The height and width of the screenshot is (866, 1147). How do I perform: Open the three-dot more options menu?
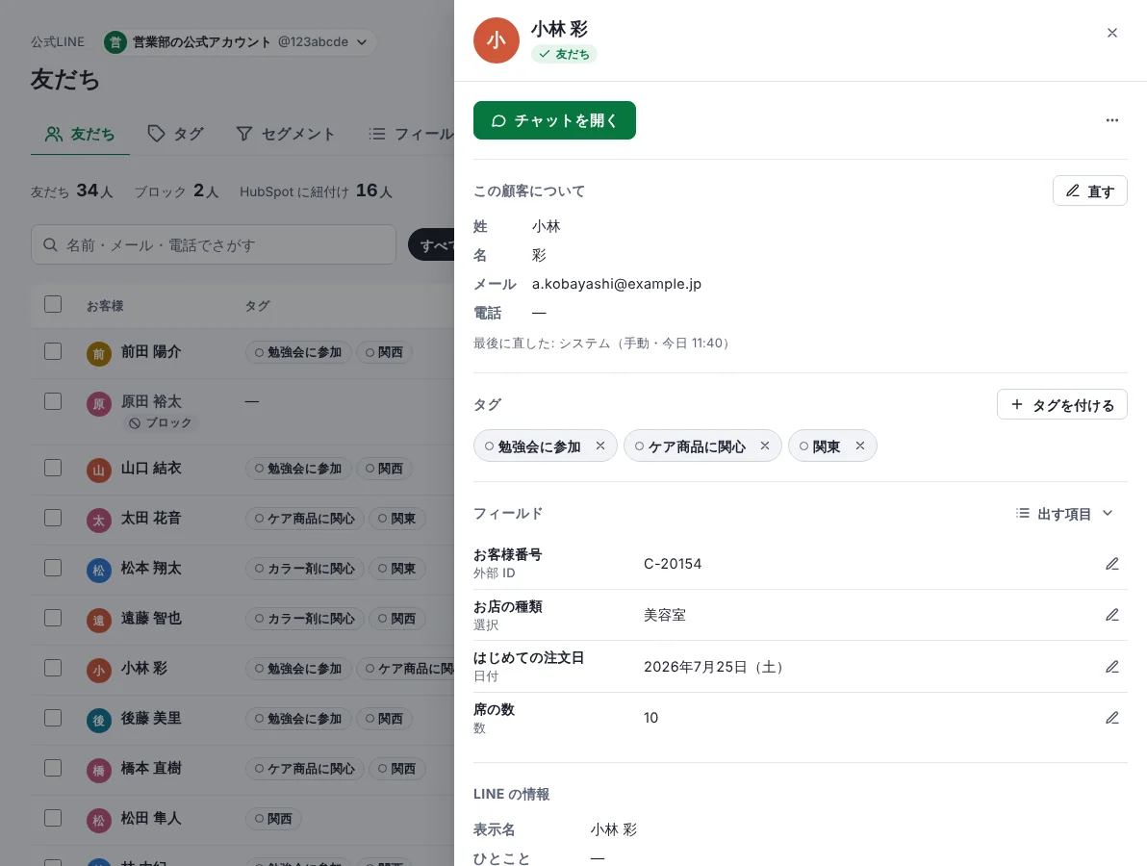point(1112,120)
